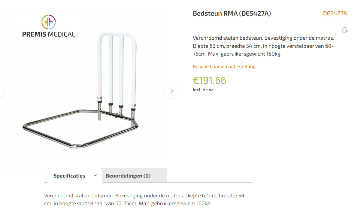This screenshot has height=219, width=358.
Task: Click the Incl. b.t.w. label
Action: click(x=203, y=90)
